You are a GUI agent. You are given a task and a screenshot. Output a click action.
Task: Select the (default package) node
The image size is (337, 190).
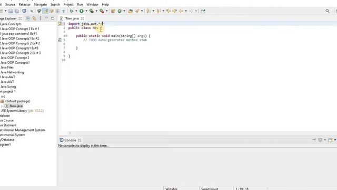click(x=17, y=101)
